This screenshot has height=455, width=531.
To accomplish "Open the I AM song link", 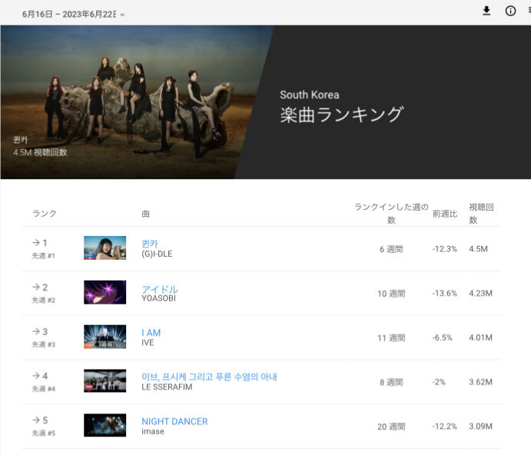I will point(151,333).
